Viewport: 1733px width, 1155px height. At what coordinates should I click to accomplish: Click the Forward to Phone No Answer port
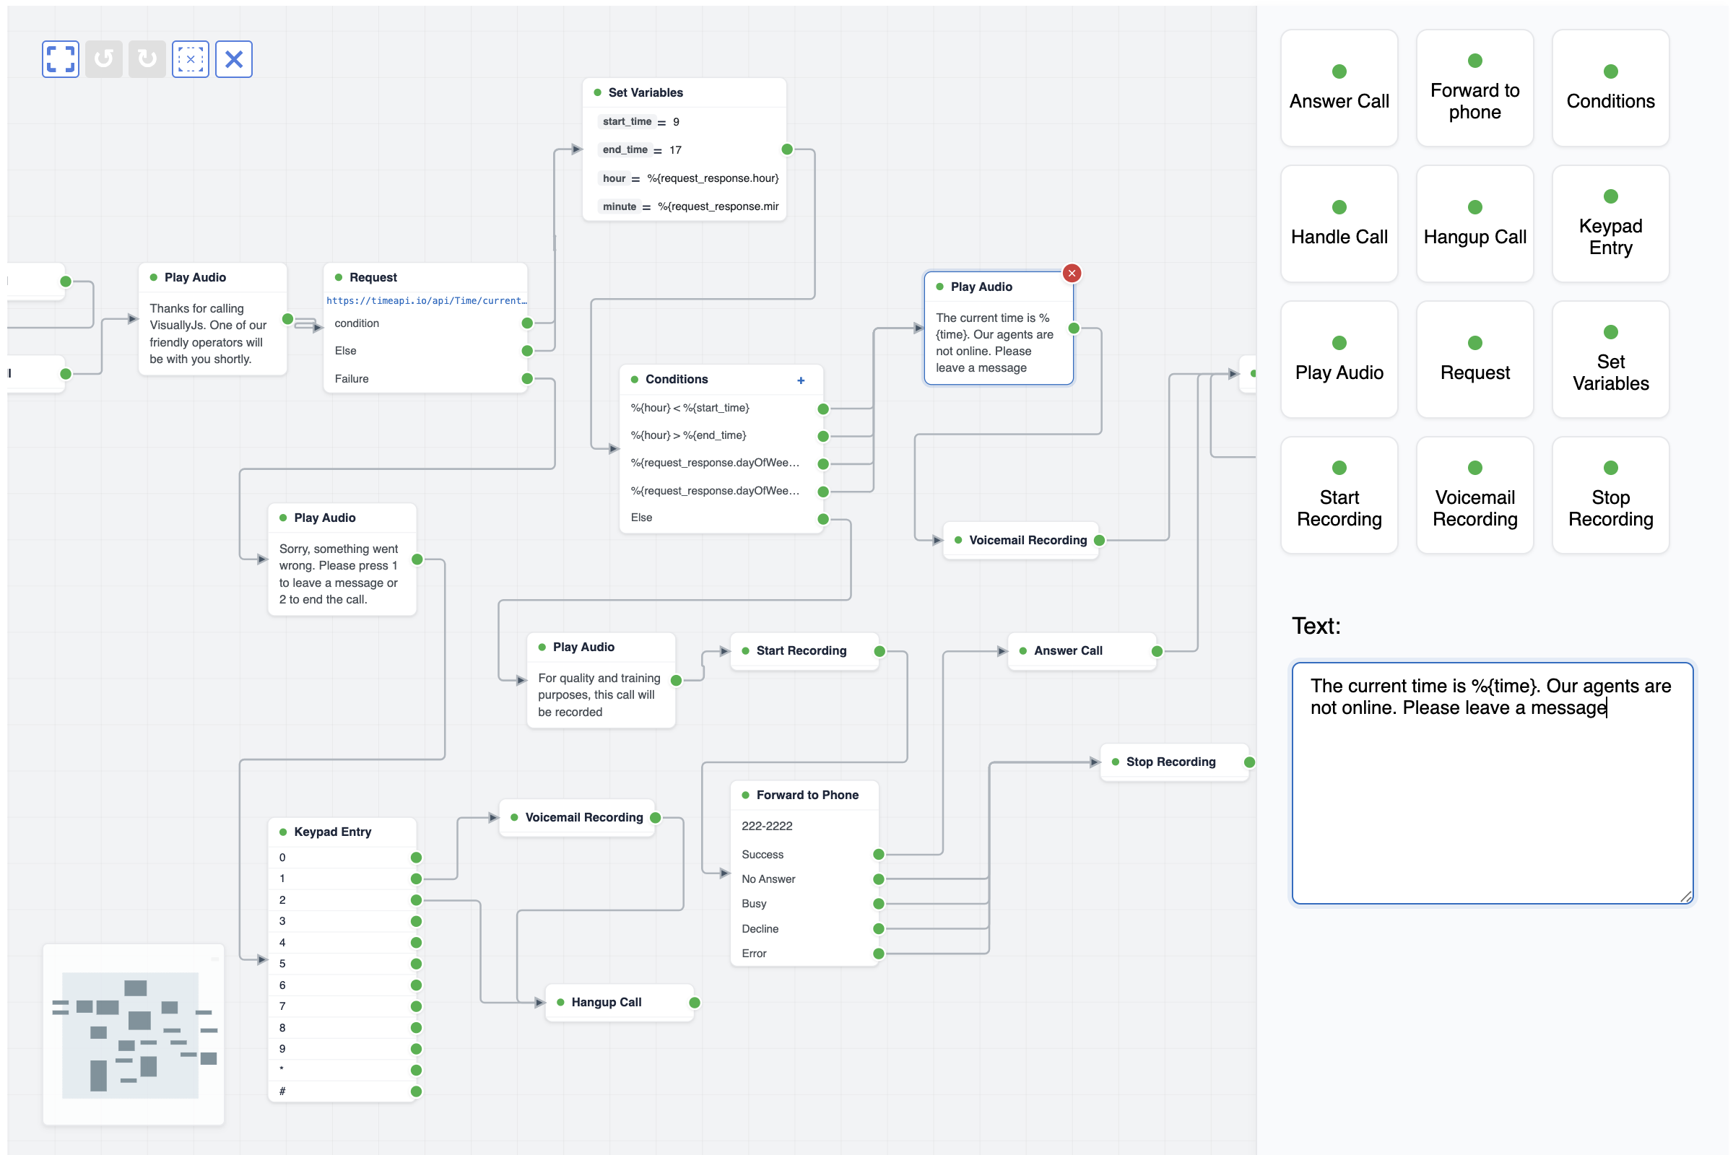tap(879, 881)
